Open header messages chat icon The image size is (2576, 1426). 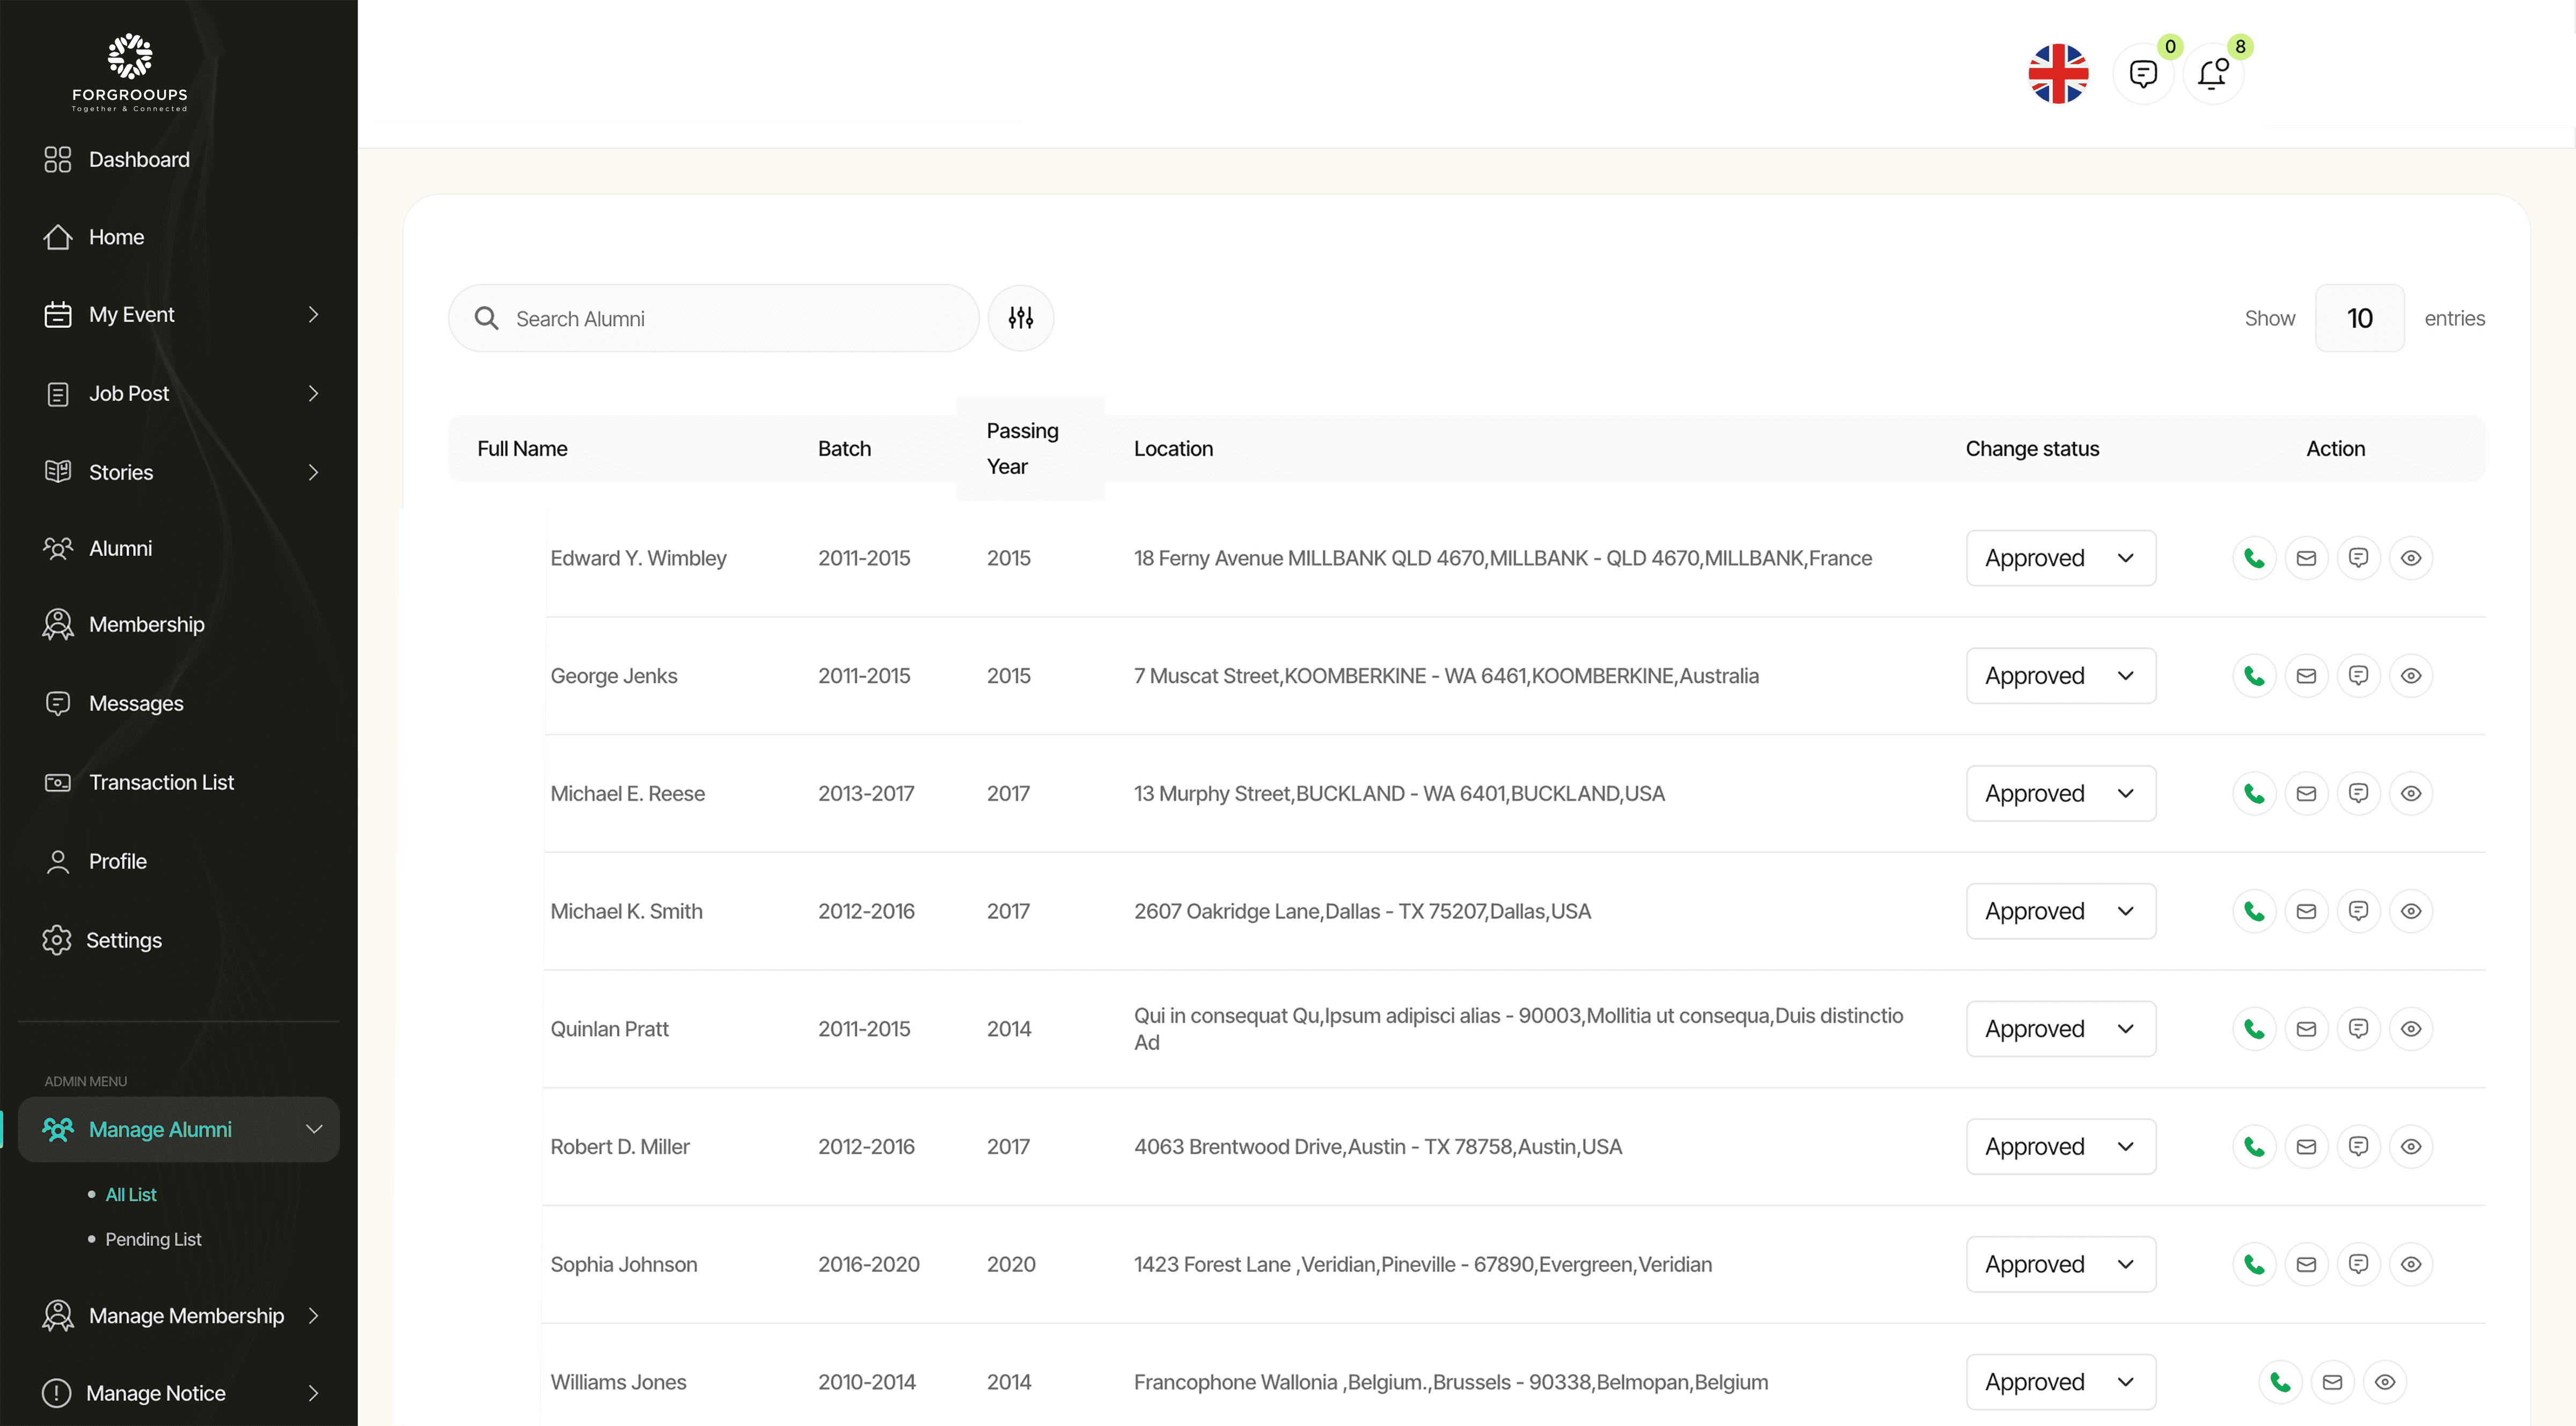(2142, 73)
